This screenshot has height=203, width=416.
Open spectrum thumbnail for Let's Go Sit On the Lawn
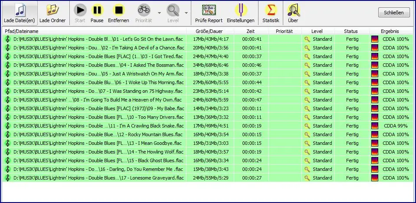(375, 39)
